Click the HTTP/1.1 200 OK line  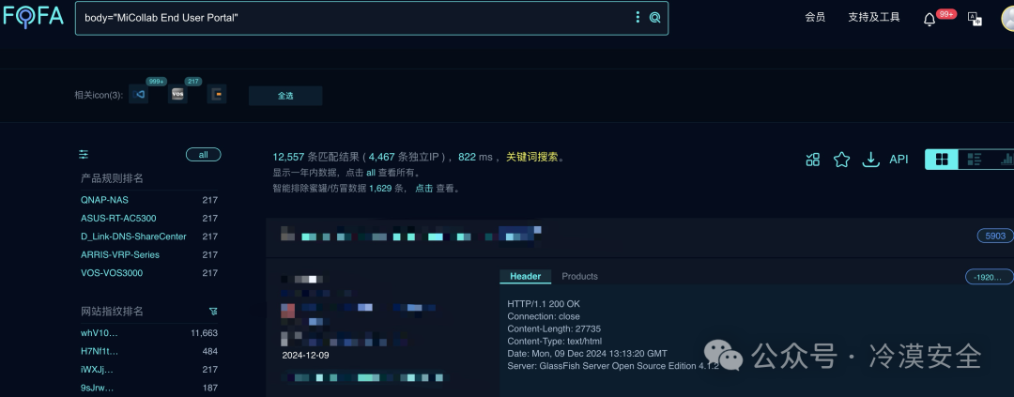(544, 304)
